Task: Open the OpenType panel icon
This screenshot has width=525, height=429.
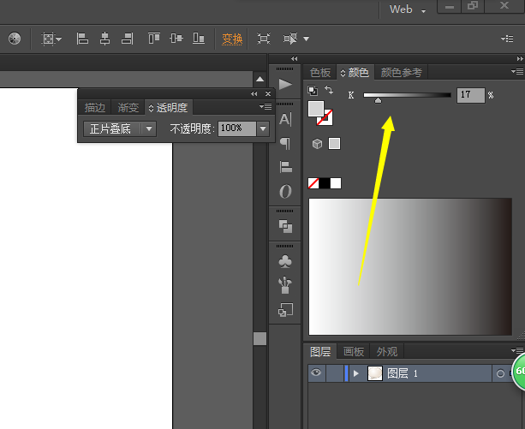Action: [x=285, y=192]
